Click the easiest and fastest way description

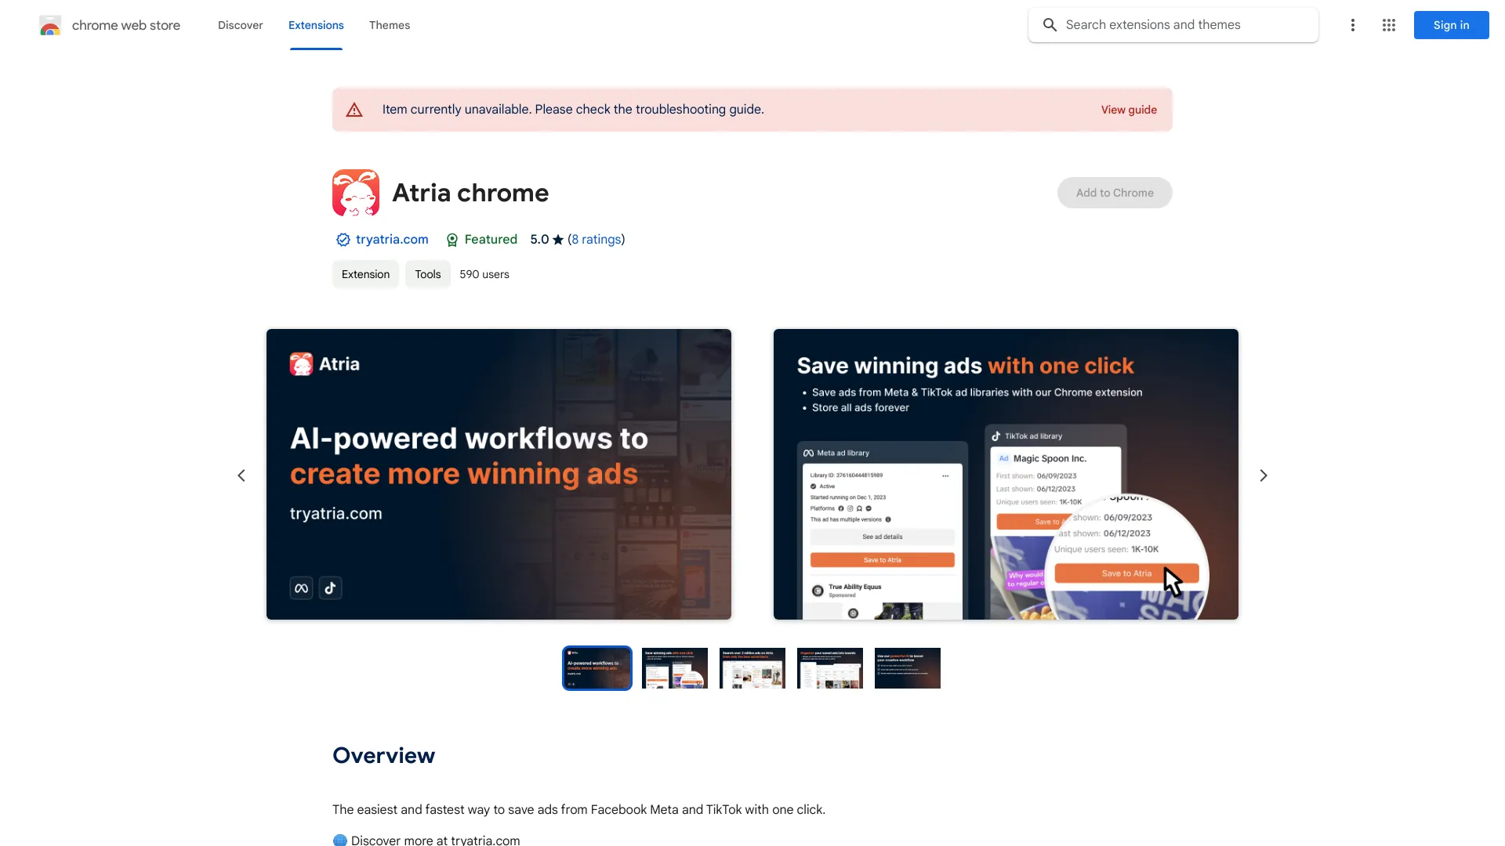click(x=578, y=810)
